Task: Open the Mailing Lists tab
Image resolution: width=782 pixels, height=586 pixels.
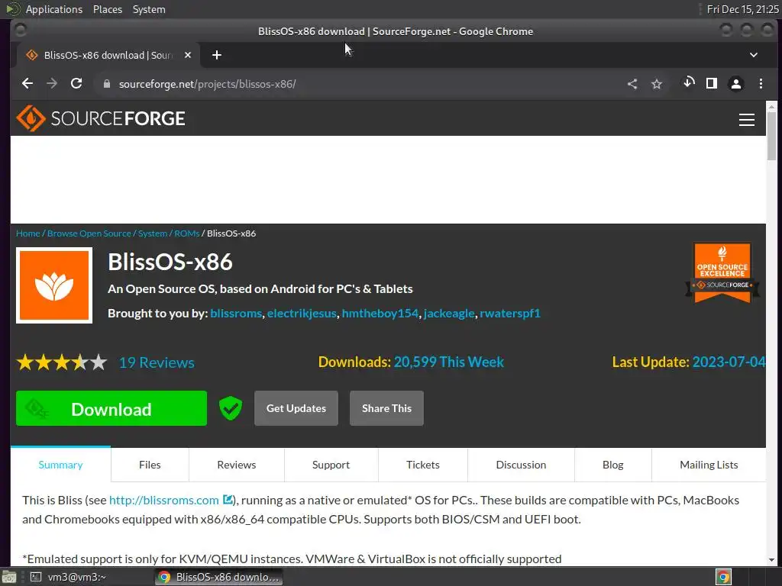Action: pos(709,465)
